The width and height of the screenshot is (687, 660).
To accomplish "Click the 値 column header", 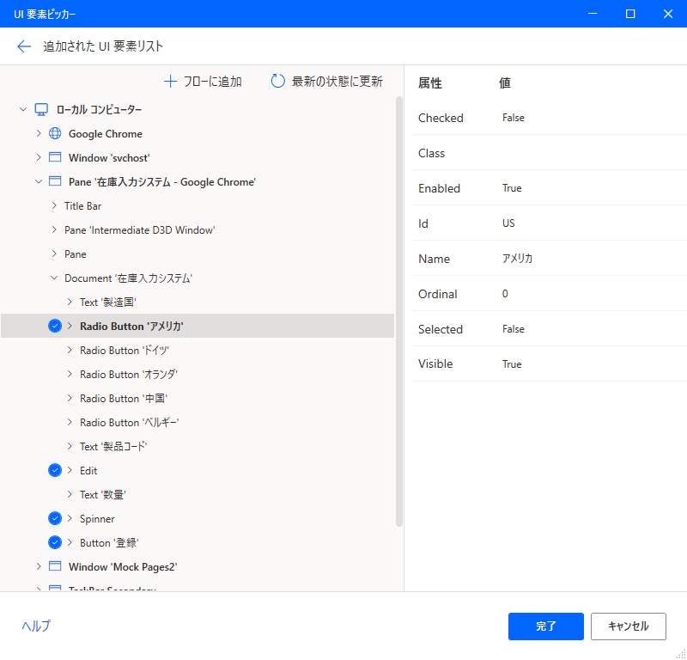I will pyautogui.click(x=505, y=82).
